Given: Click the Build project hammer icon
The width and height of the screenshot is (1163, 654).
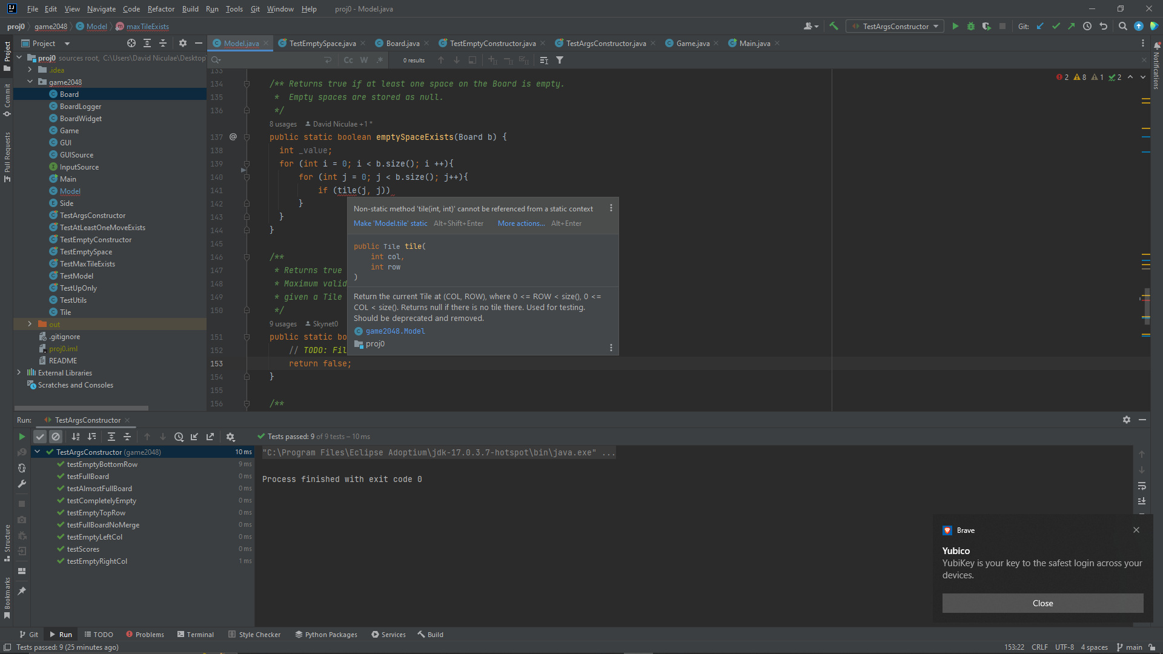Looking at the screenshot, I should 834,26.
